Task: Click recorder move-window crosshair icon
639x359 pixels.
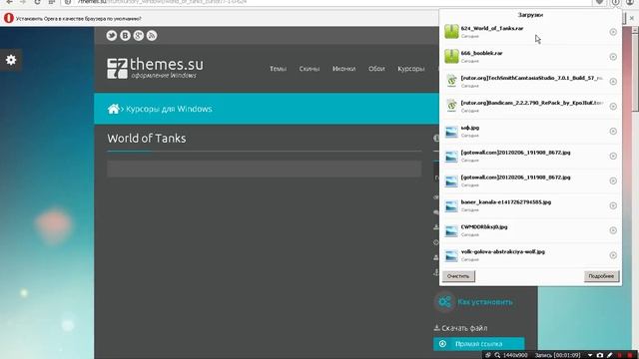Action: (x=488, y=355)
